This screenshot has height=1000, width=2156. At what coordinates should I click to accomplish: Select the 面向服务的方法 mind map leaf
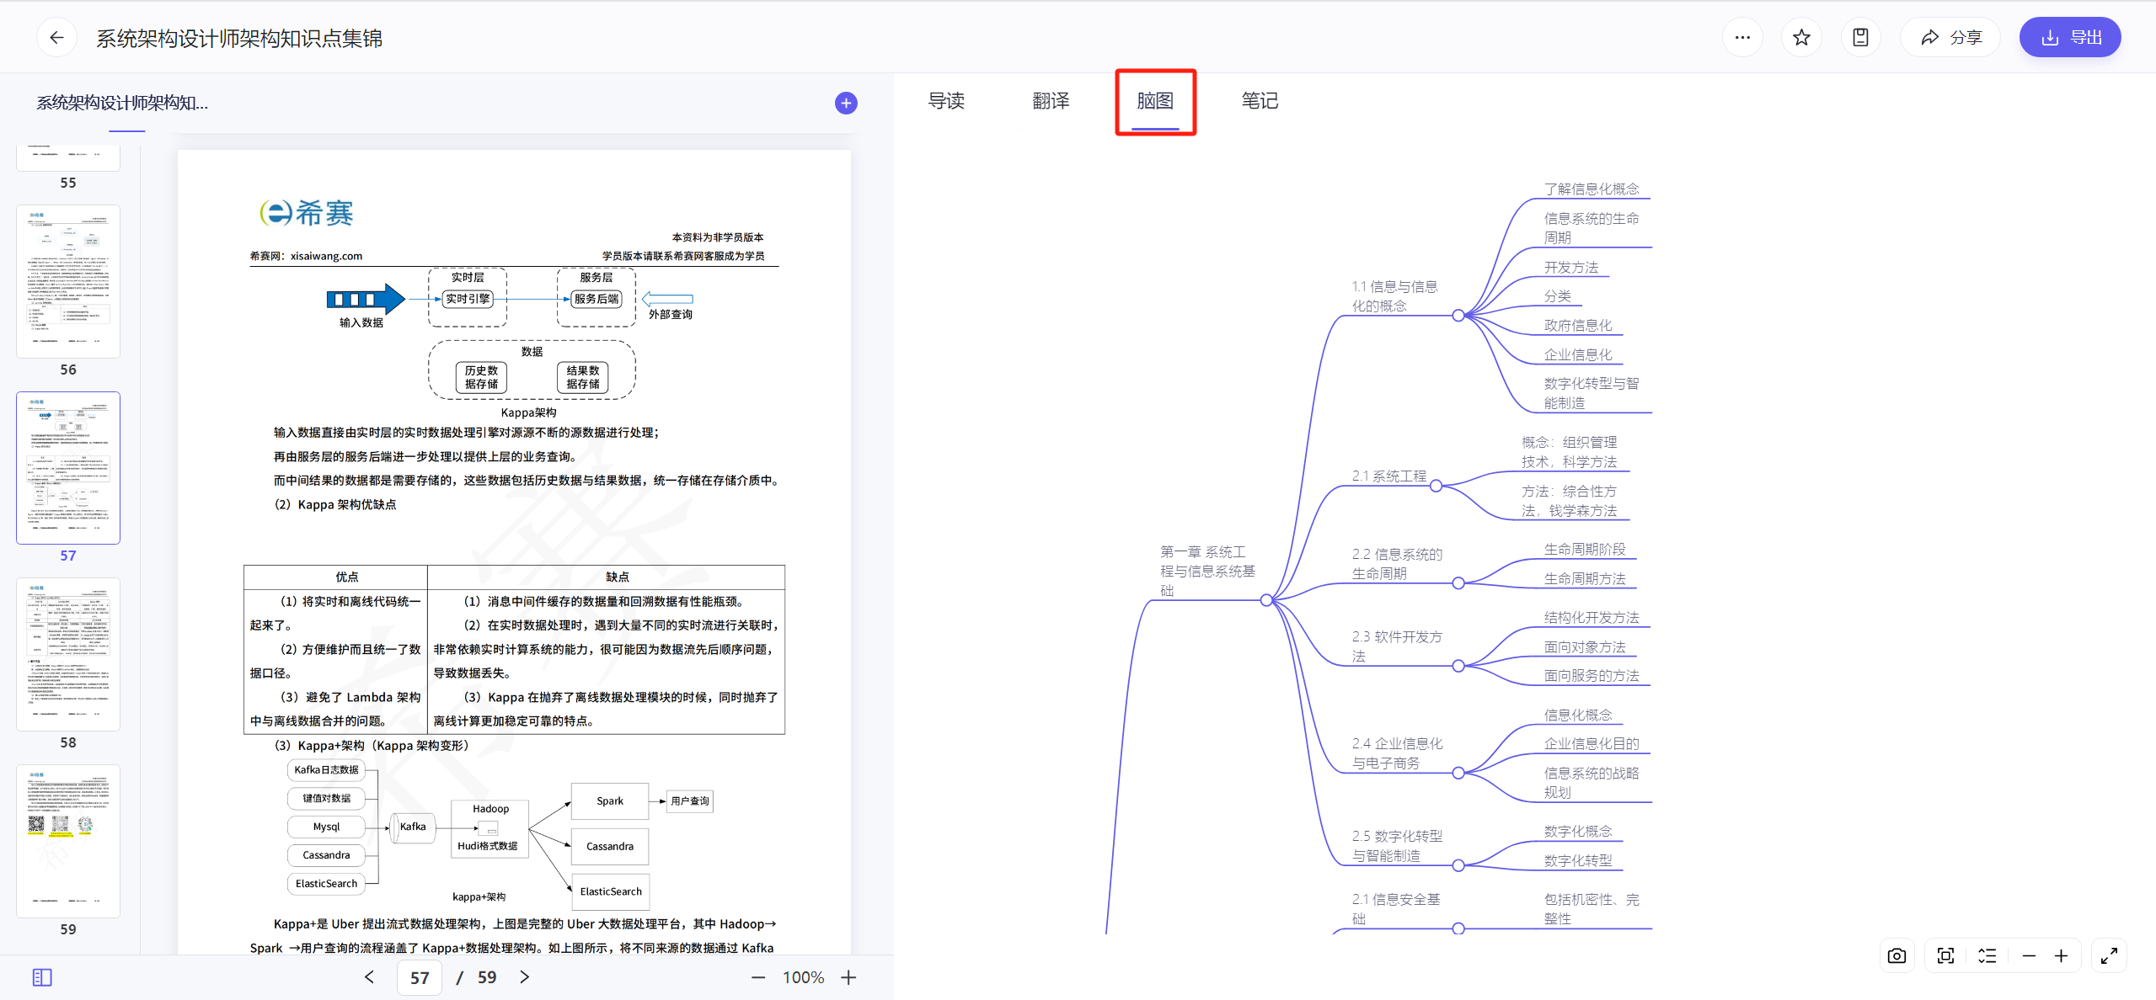(1592, 675)
